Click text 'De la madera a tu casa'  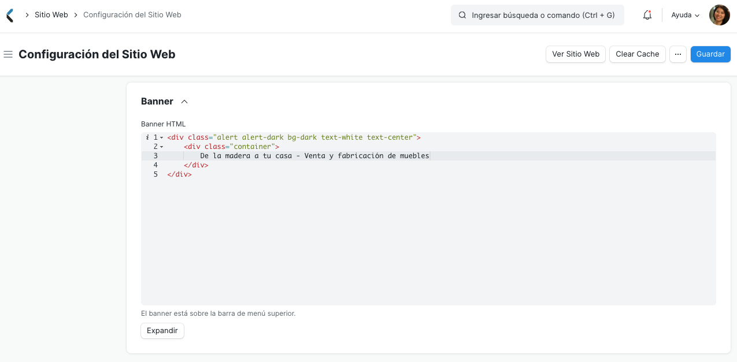(246, 156)
